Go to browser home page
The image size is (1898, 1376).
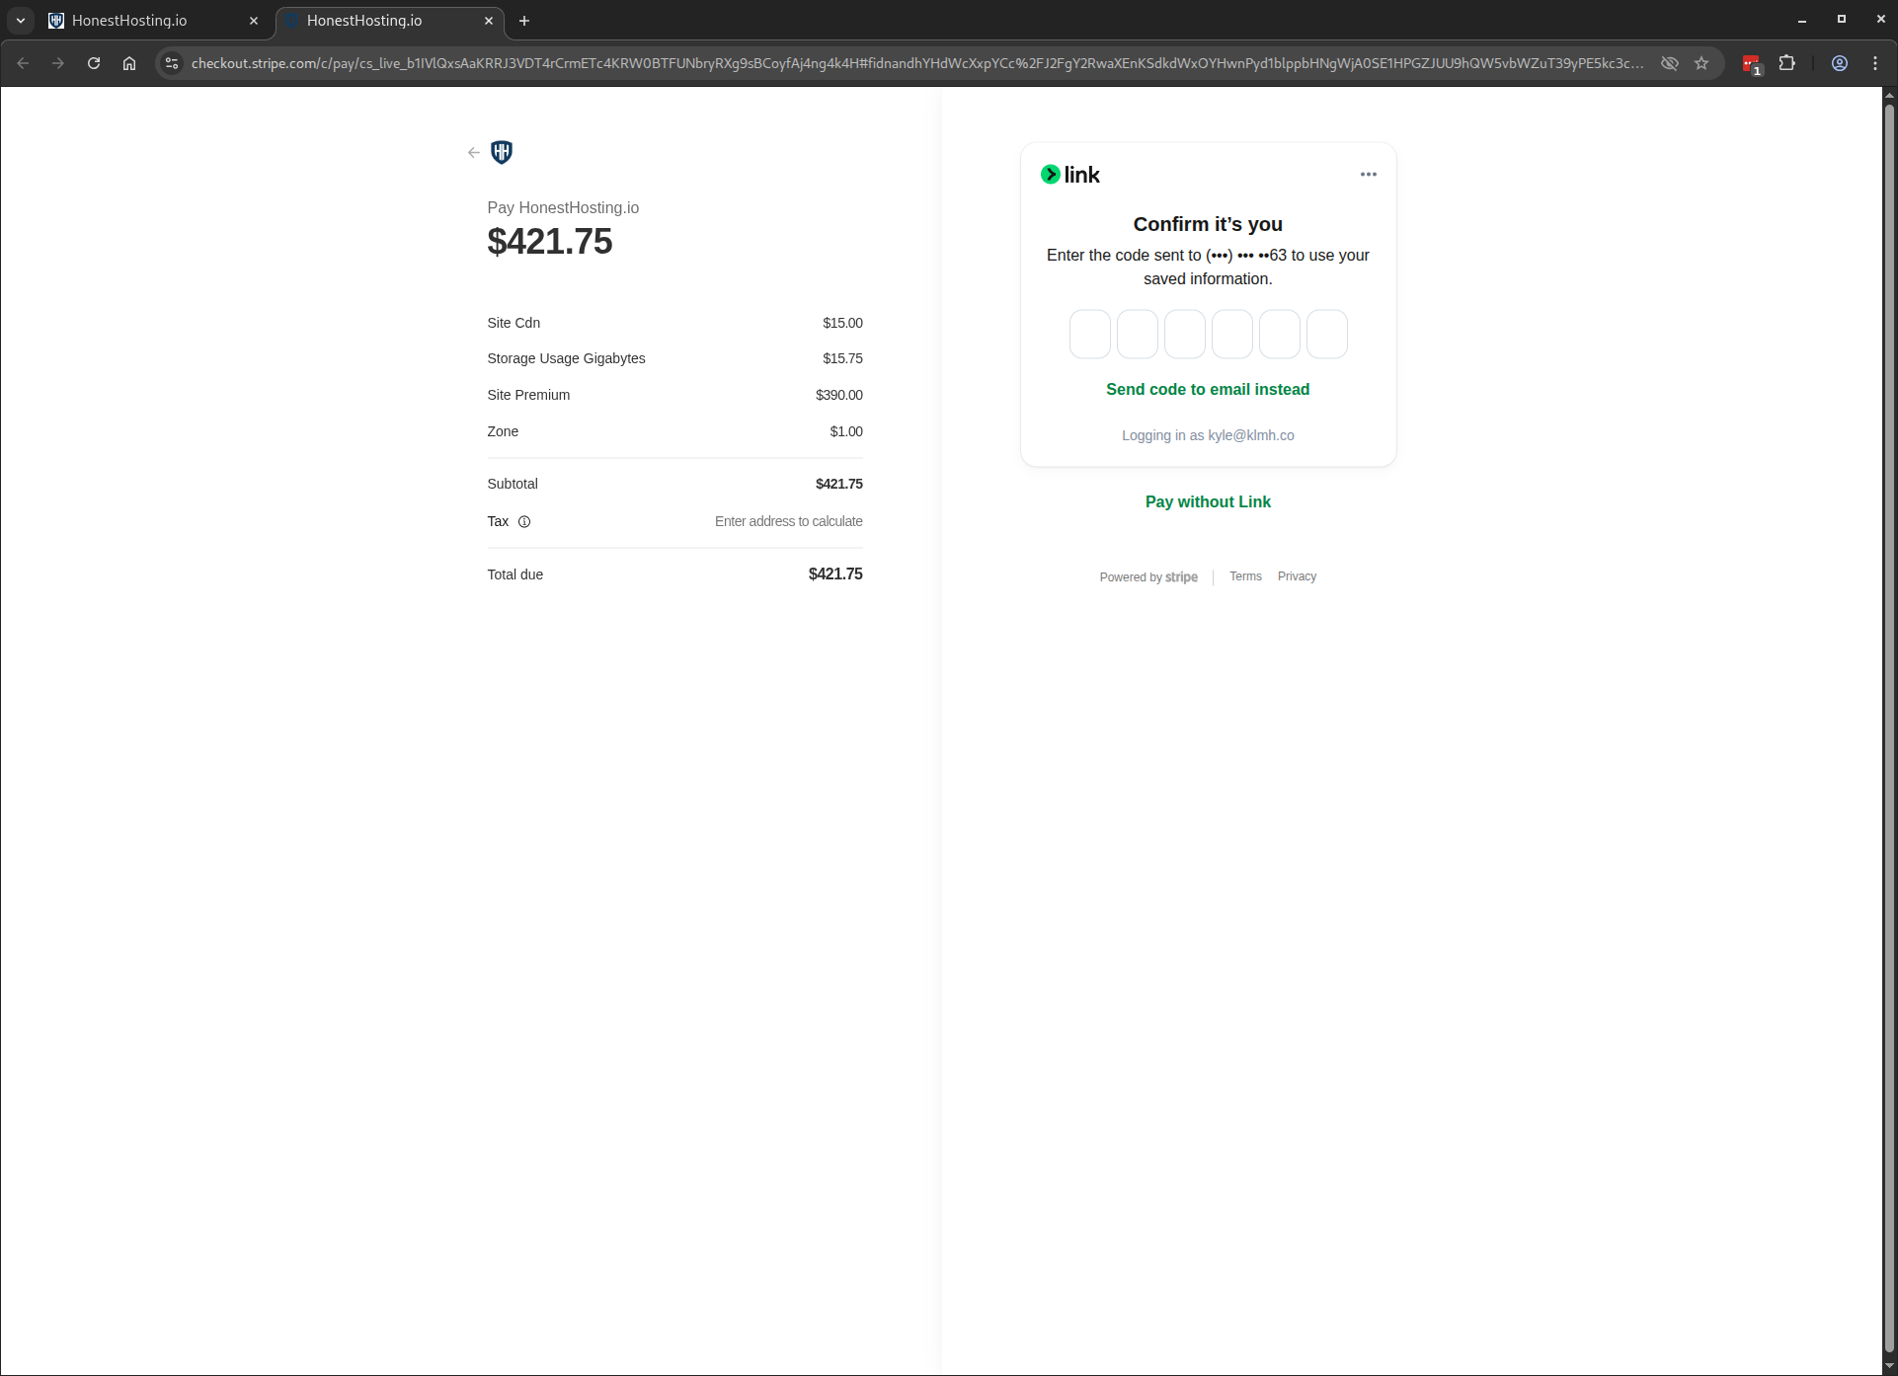click(x=129, y=63)
